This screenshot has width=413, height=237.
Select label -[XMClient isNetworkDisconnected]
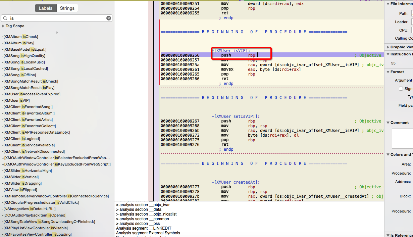(33, 151)
